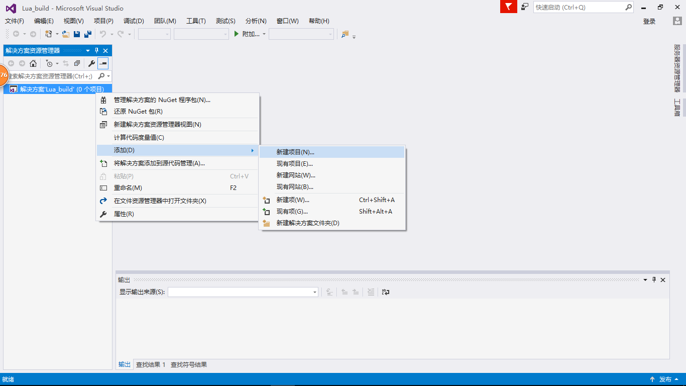Image resolution: width=686 pixels, height=386 pixels.
Task: Open the 显示输出来源 combo box
Action: 243,292
